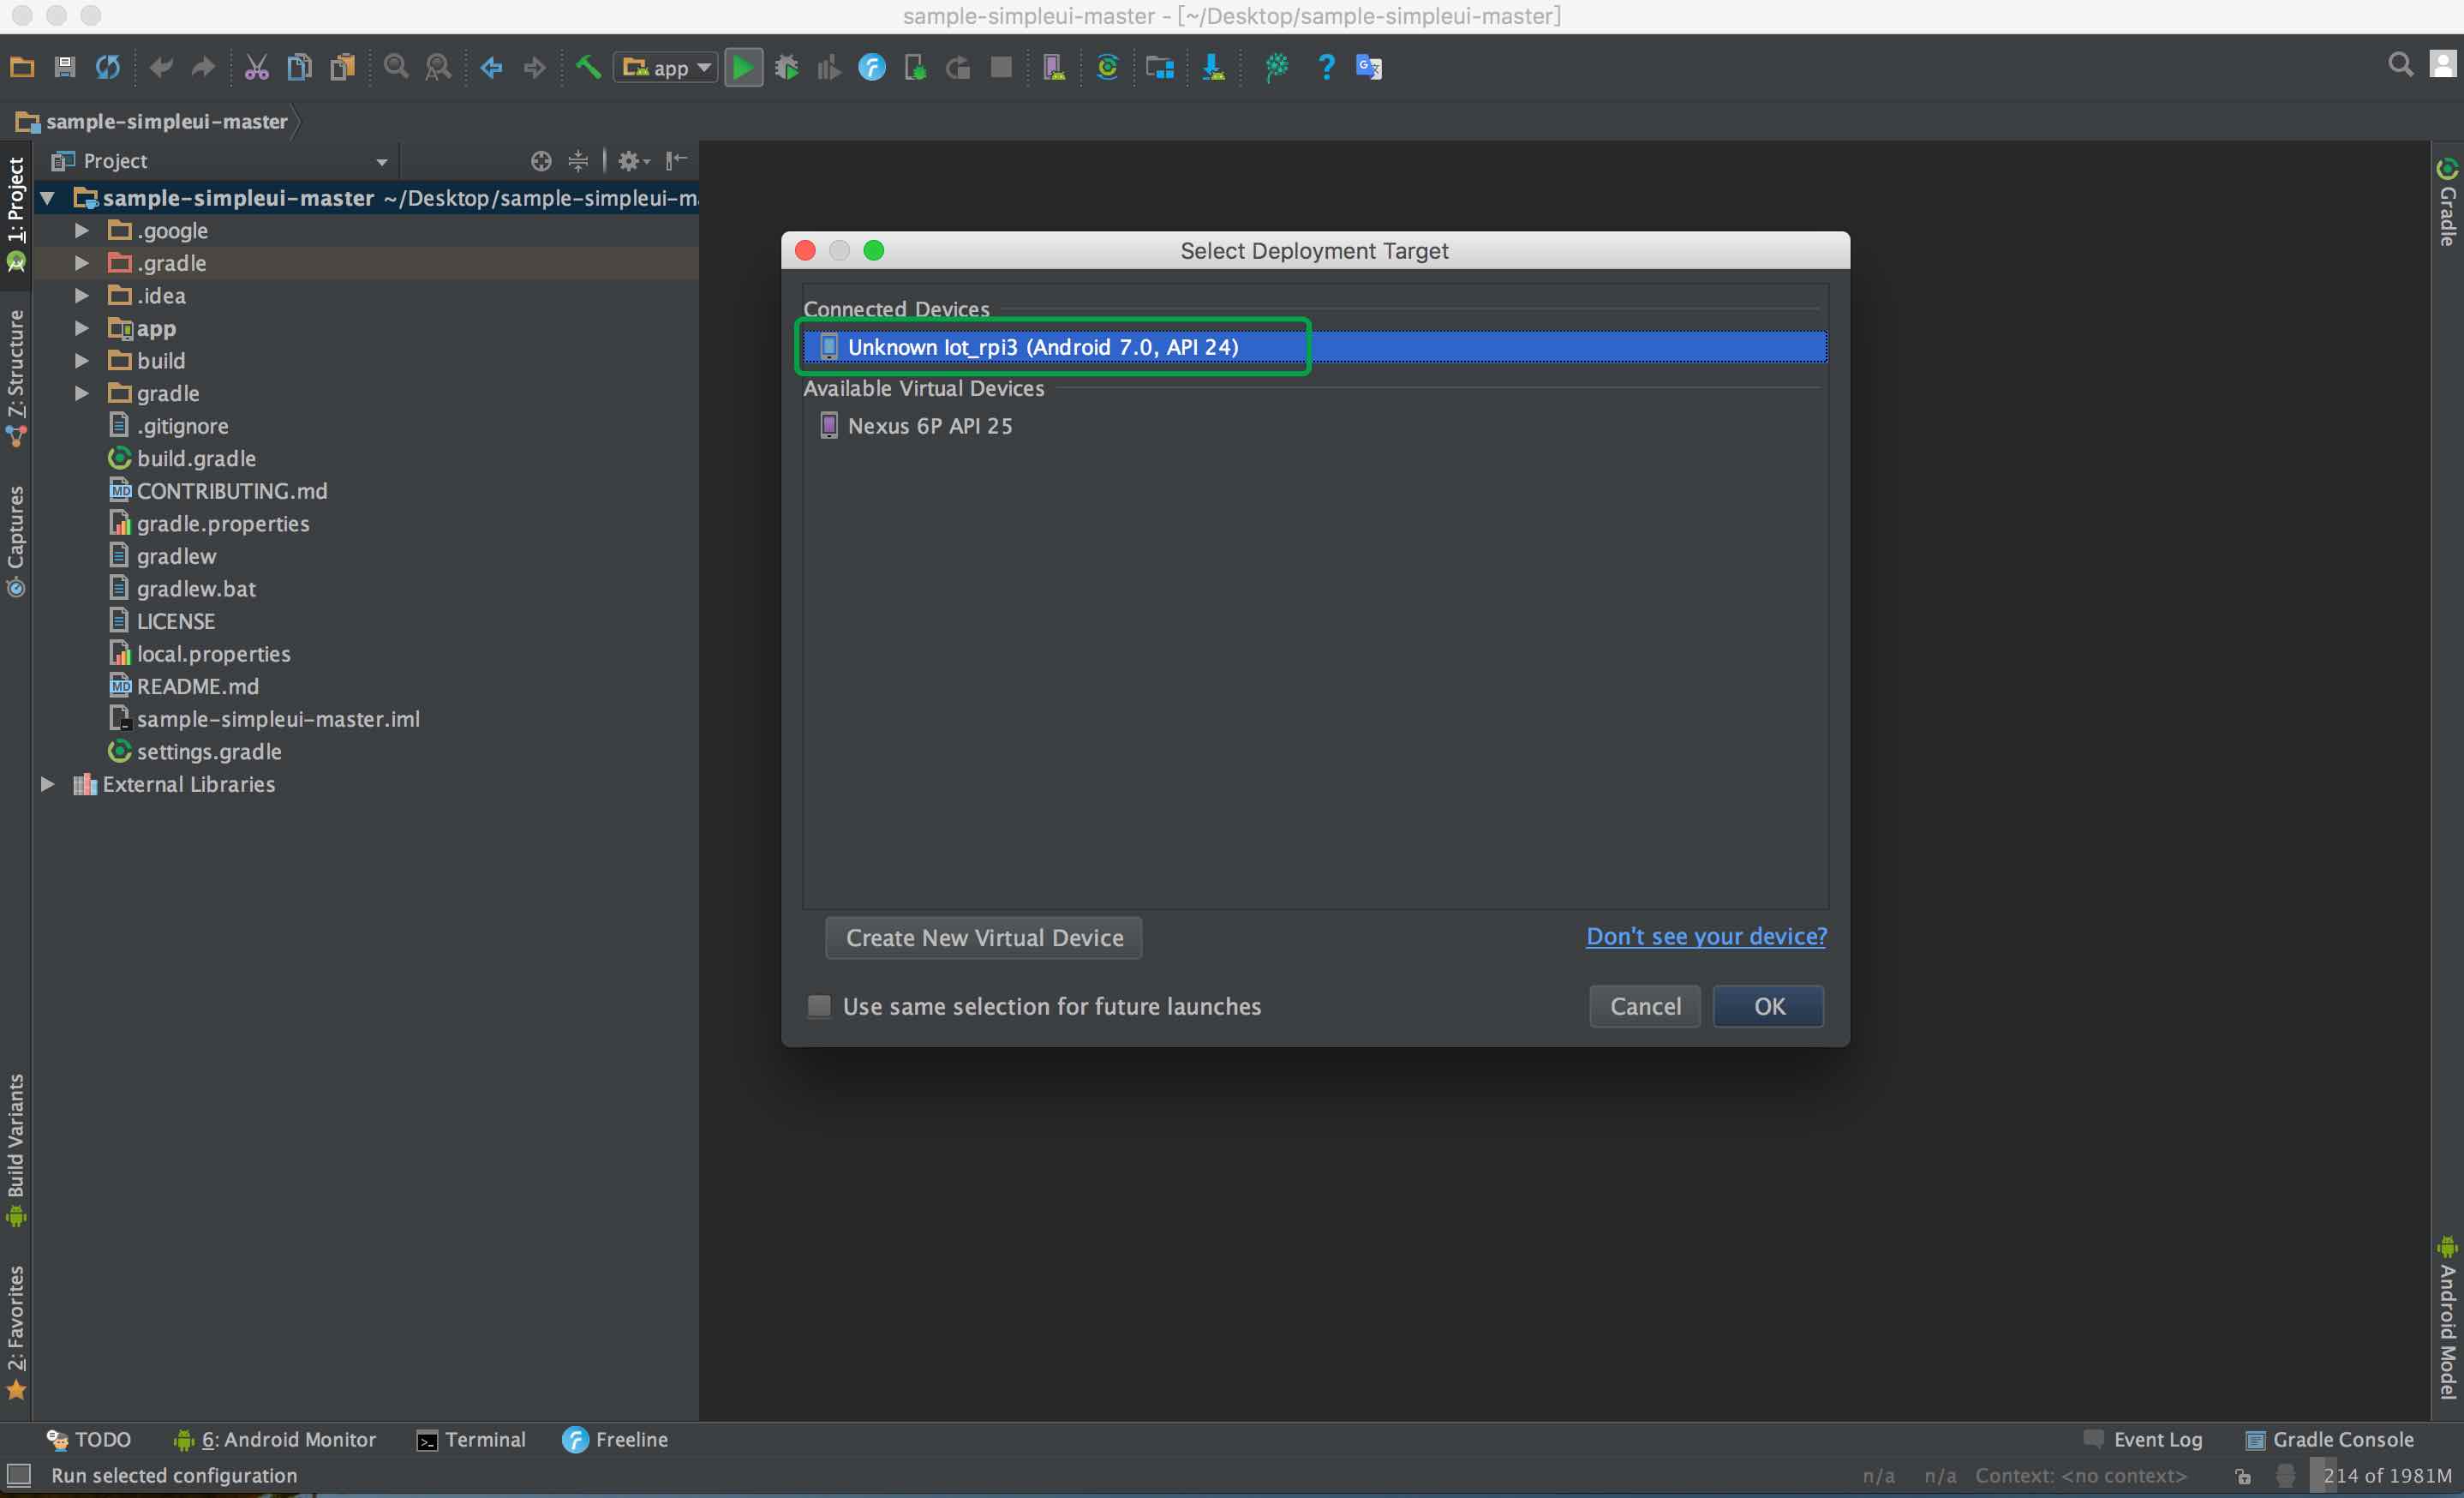Screen dimensions: 2464x1498
Task: Click the Google Translate toolbar icon
Action: pyautogui.click(x=1369, y=67)
